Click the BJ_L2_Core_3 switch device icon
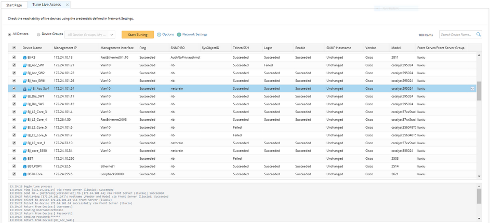 pyautogui.click(x=24, y=112)
